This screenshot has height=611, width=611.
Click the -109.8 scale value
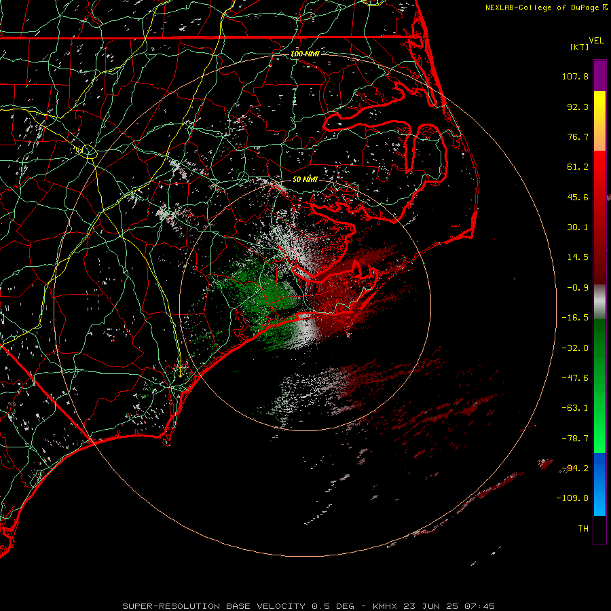(572, 498)
